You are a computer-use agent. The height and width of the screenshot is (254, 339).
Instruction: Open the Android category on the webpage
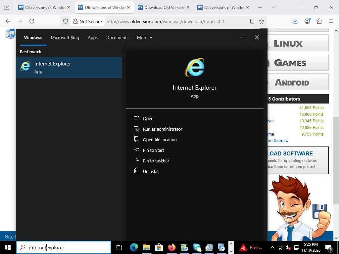pos(298,82)
